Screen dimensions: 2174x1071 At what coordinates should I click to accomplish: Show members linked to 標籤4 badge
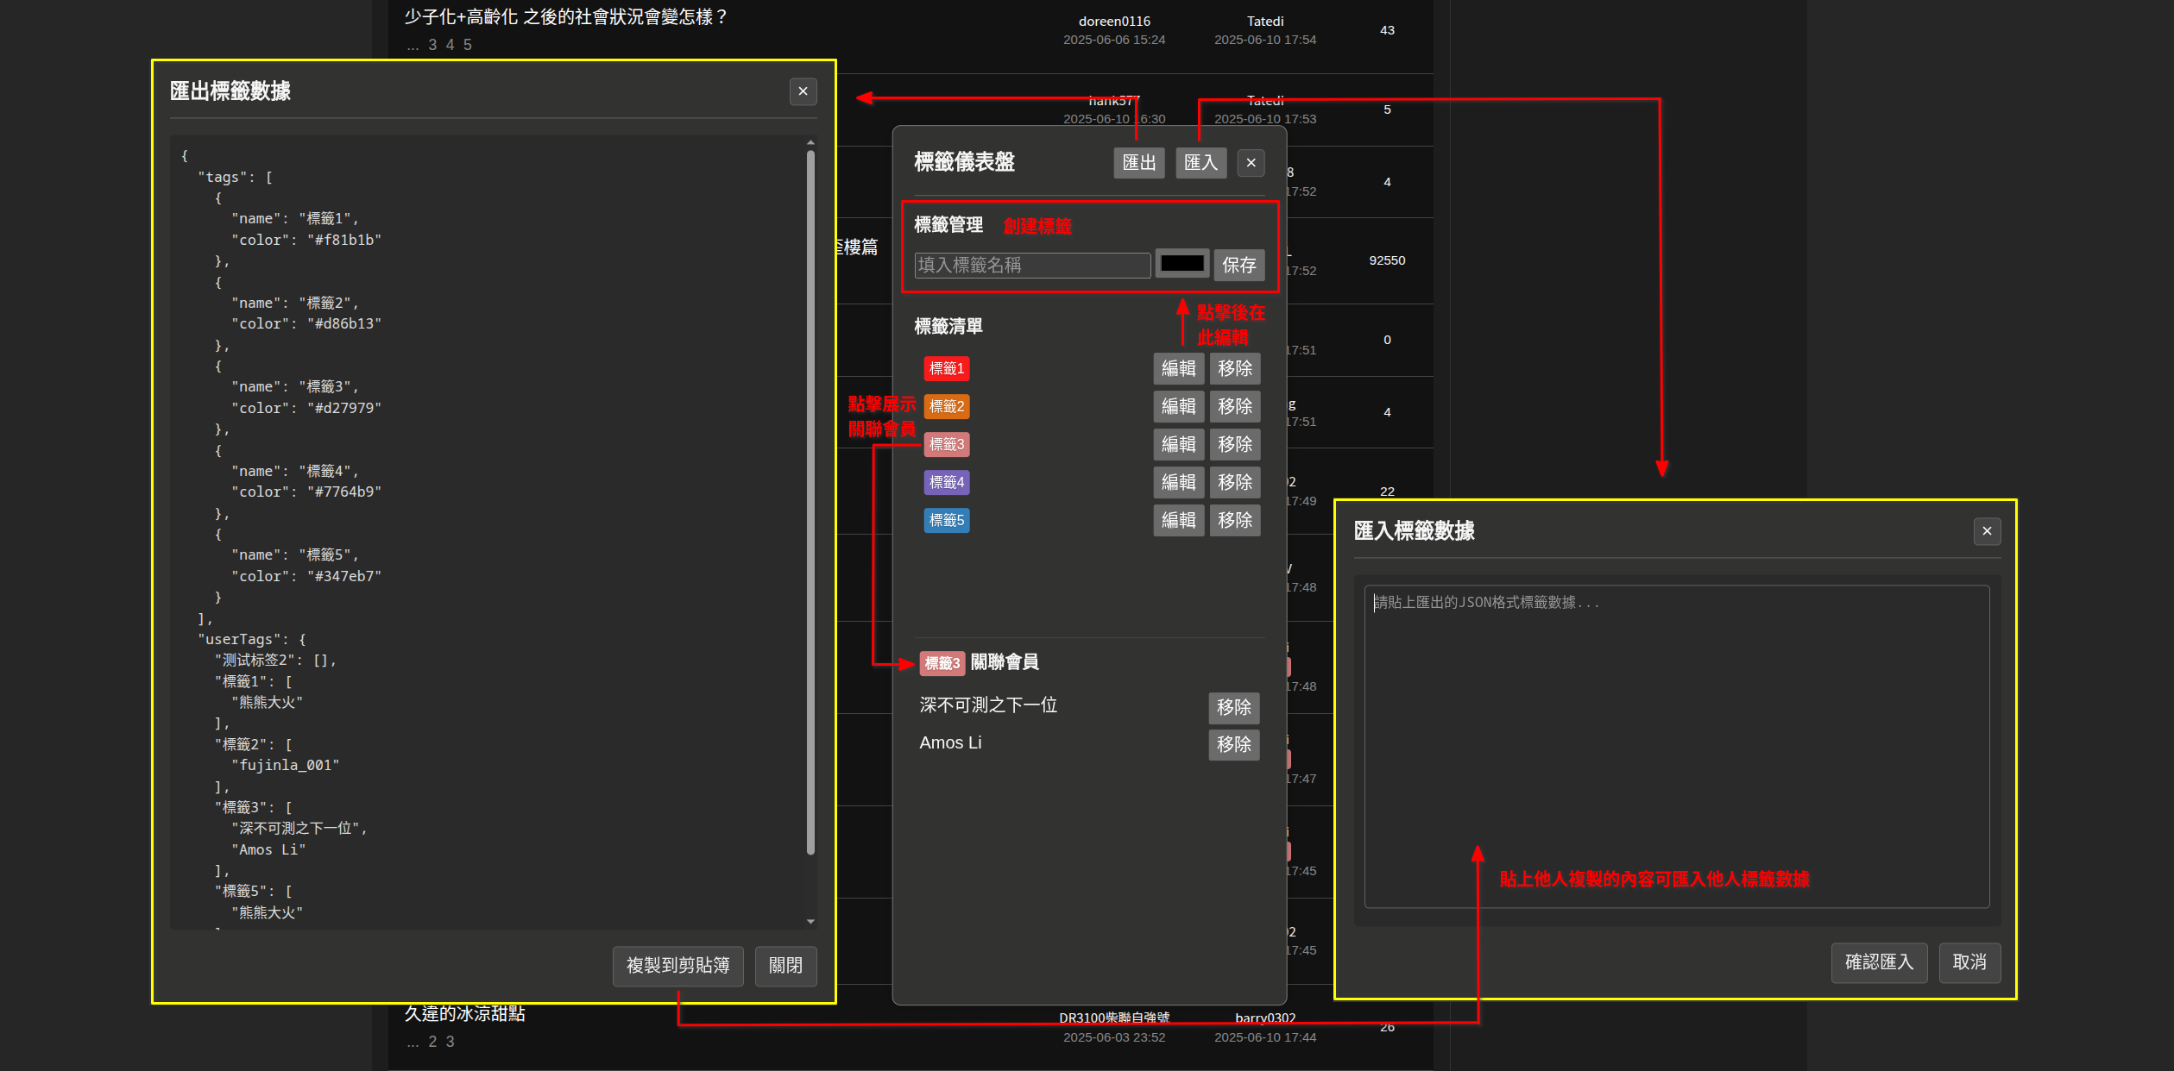(946, 483)
